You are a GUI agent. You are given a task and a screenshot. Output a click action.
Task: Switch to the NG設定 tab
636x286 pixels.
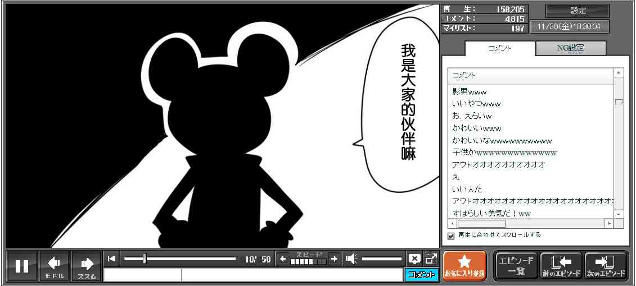coord(570,48)
